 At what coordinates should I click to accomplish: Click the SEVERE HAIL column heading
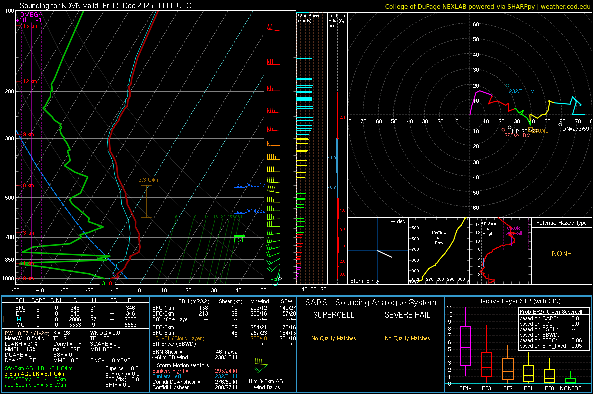(x=407, y=315)
